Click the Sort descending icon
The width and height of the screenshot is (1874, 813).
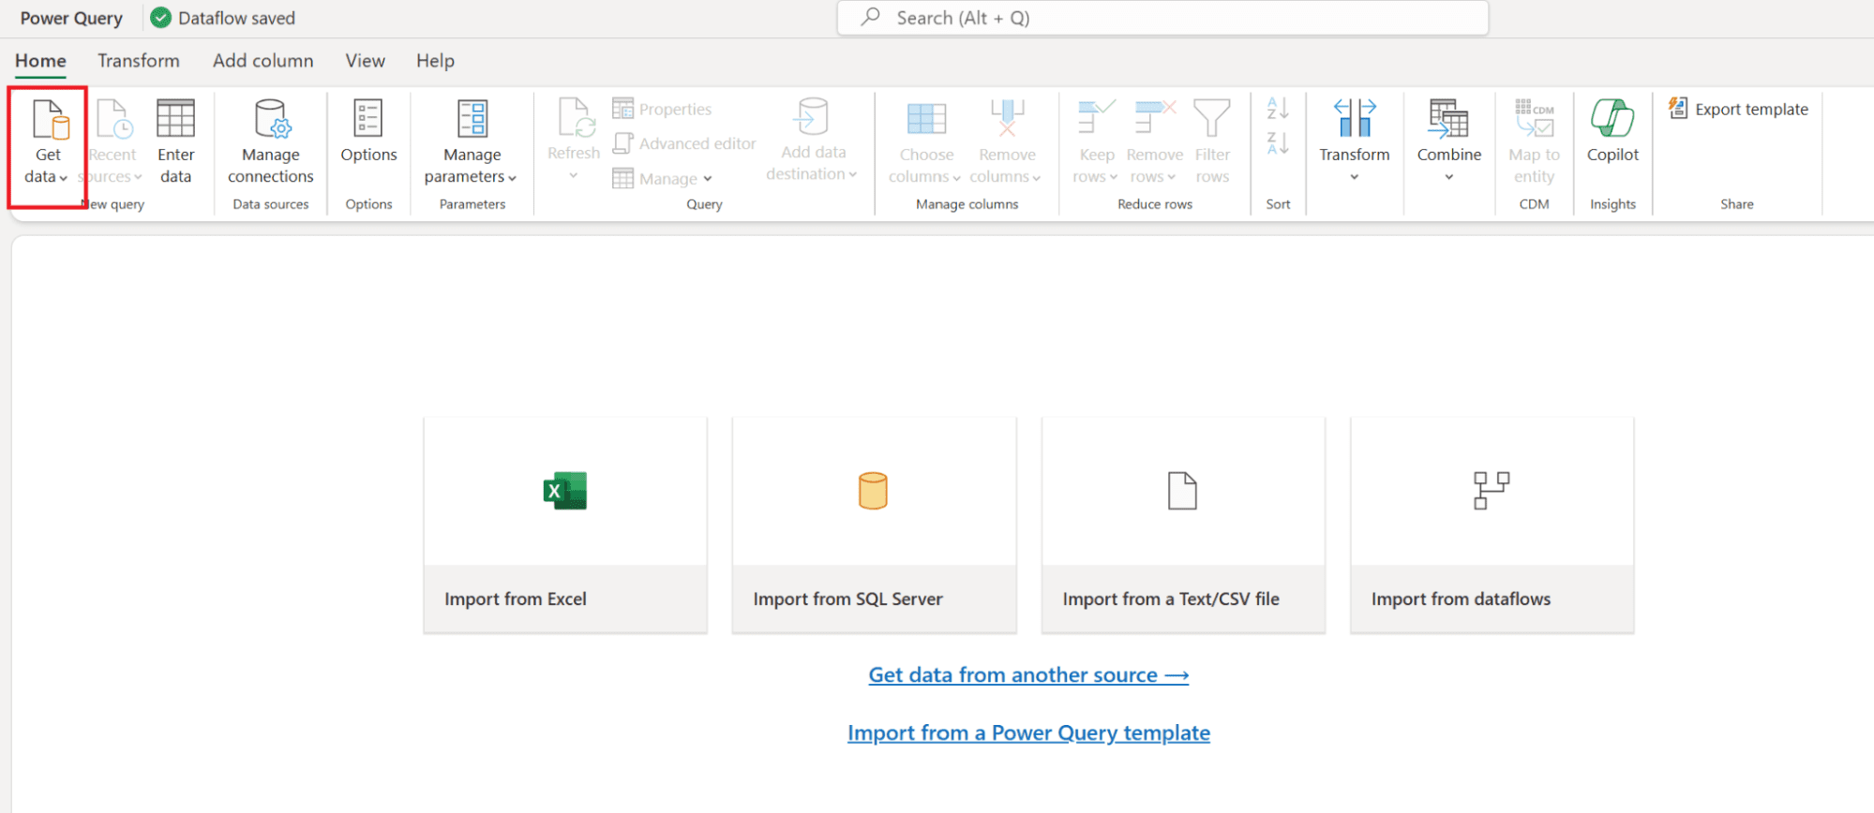(1277, 143)
